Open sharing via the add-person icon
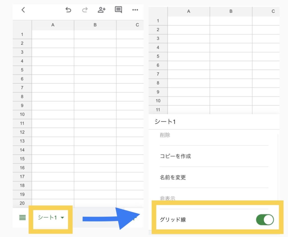The image size is (288, 237). (102, 10)
